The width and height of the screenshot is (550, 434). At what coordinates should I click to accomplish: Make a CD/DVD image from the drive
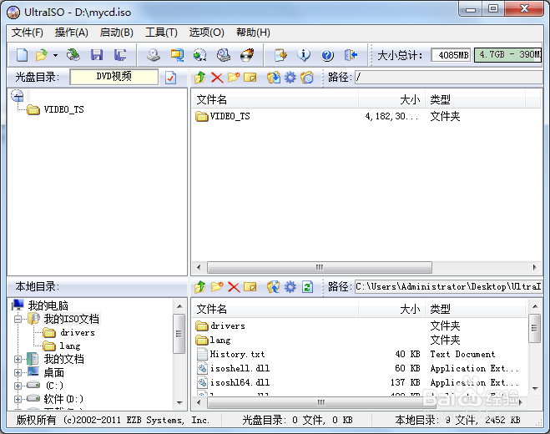pyautogui.click(x=154, y=55)
